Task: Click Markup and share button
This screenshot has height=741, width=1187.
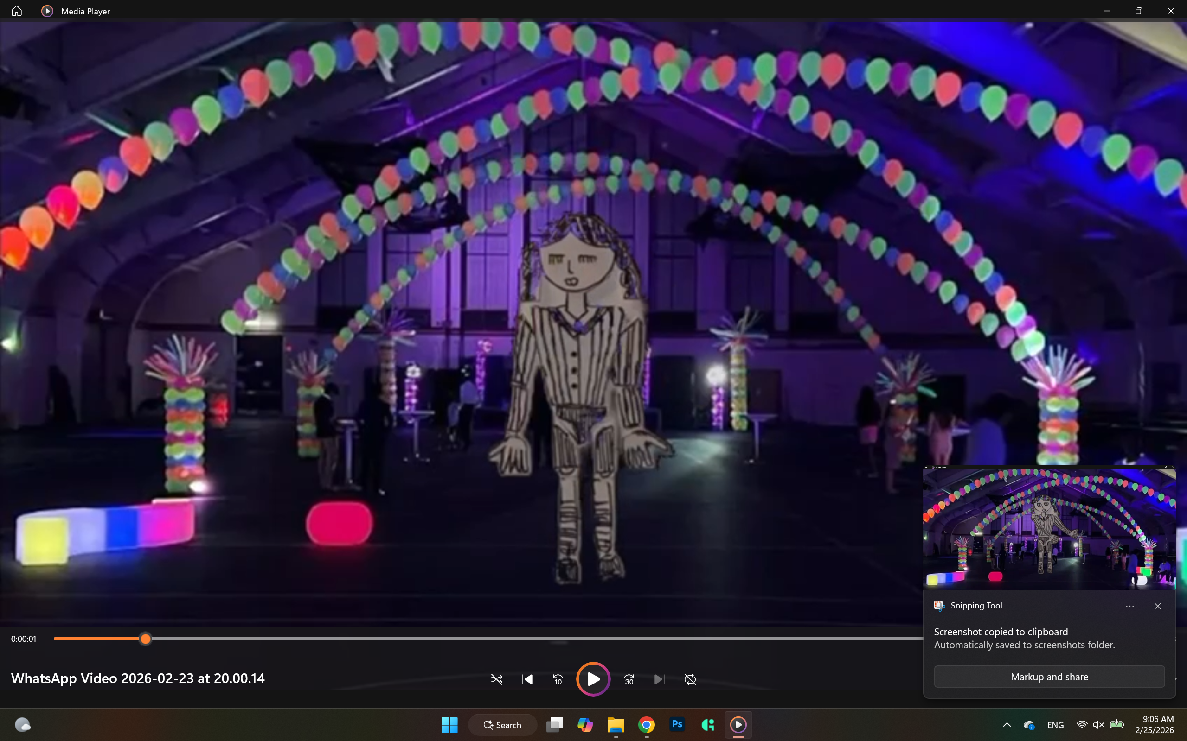Action: click(1049, 677)
